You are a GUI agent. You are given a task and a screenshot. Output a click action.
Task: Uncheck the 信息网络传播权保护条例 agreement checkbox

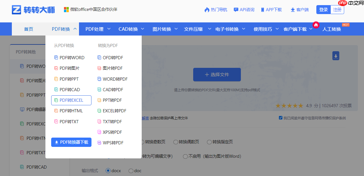(281, 118)
